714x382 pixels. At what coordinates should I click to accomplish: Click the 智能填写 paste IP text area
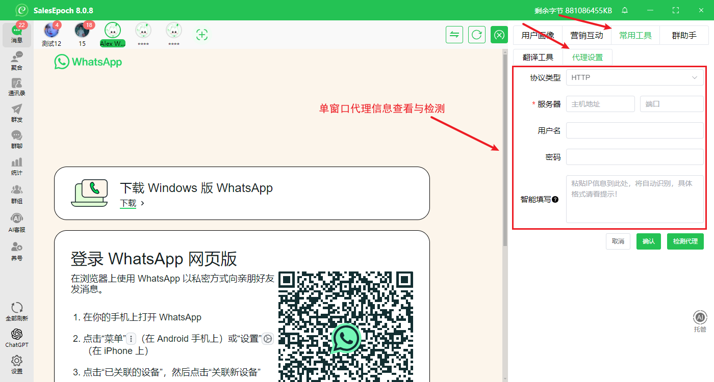[634, 199]
